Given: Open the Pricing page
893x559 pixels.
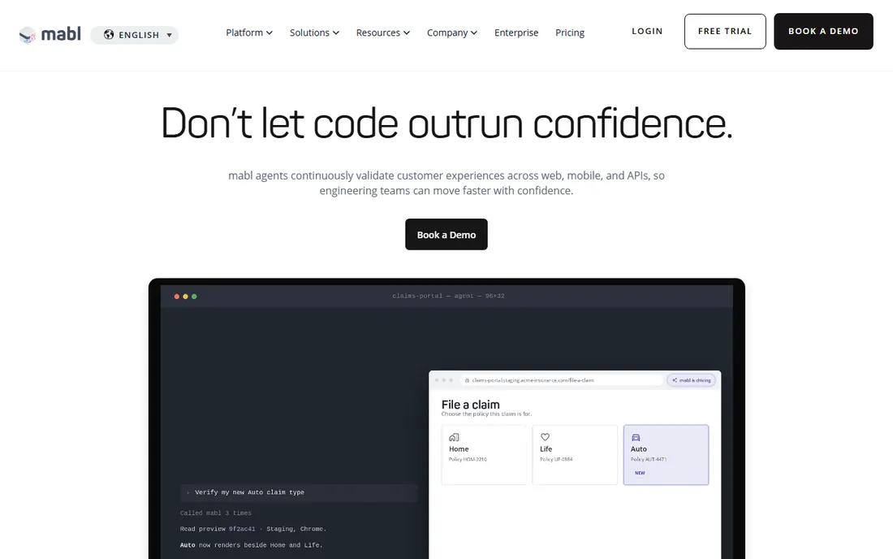Looking at the screenshot, I should (570, 32).
